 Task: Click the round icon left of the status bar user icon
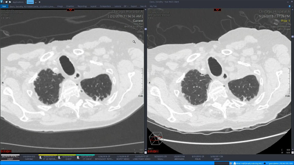coord(231,163)
